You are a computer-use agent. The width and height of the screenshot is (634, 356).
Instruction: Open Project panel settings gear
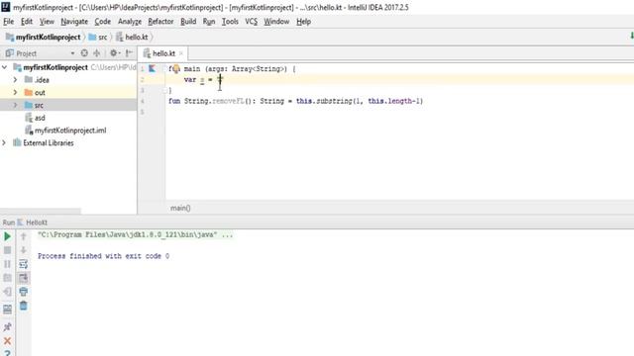[115, 52]
